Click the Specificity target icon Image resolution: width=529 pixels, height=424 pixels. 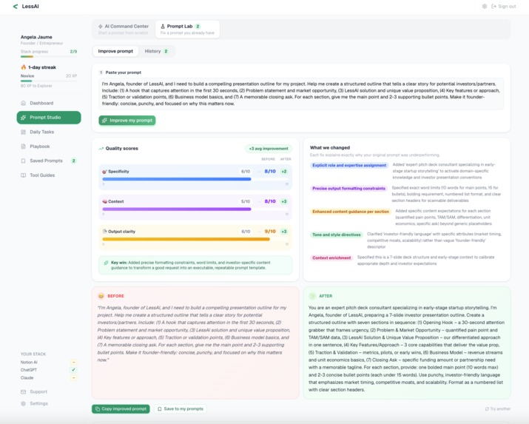(x=104, y=172)
